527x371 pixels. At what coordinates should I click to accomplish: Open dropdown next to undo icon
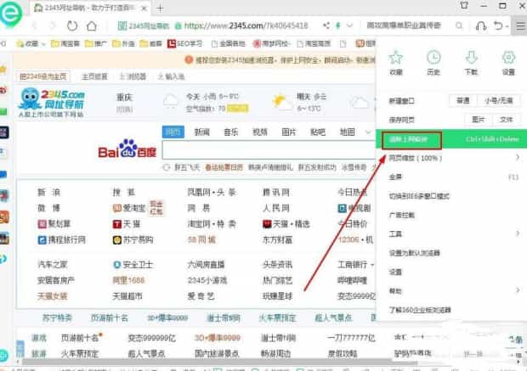coord(507,26)
